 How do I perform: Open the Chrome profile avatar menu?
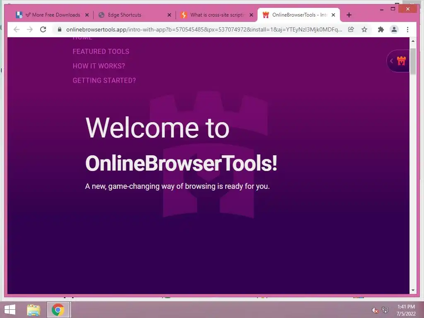(394, 29)
